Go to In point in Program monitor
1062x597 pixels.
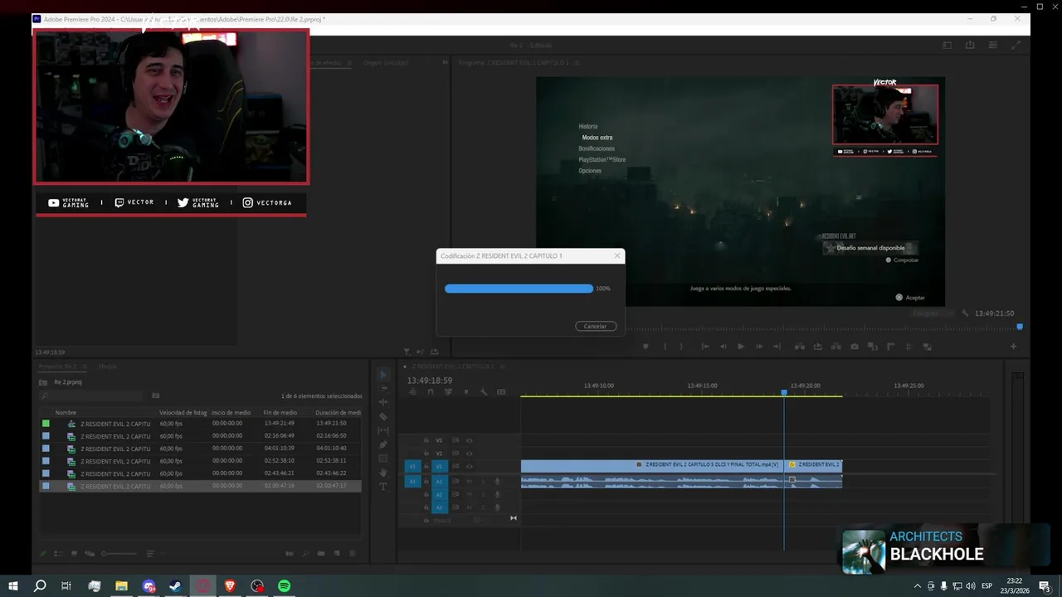tap(705, 347)
